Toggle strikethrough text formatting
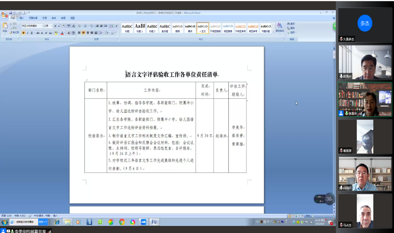394x233 pixels. click(x=38, y=33)
